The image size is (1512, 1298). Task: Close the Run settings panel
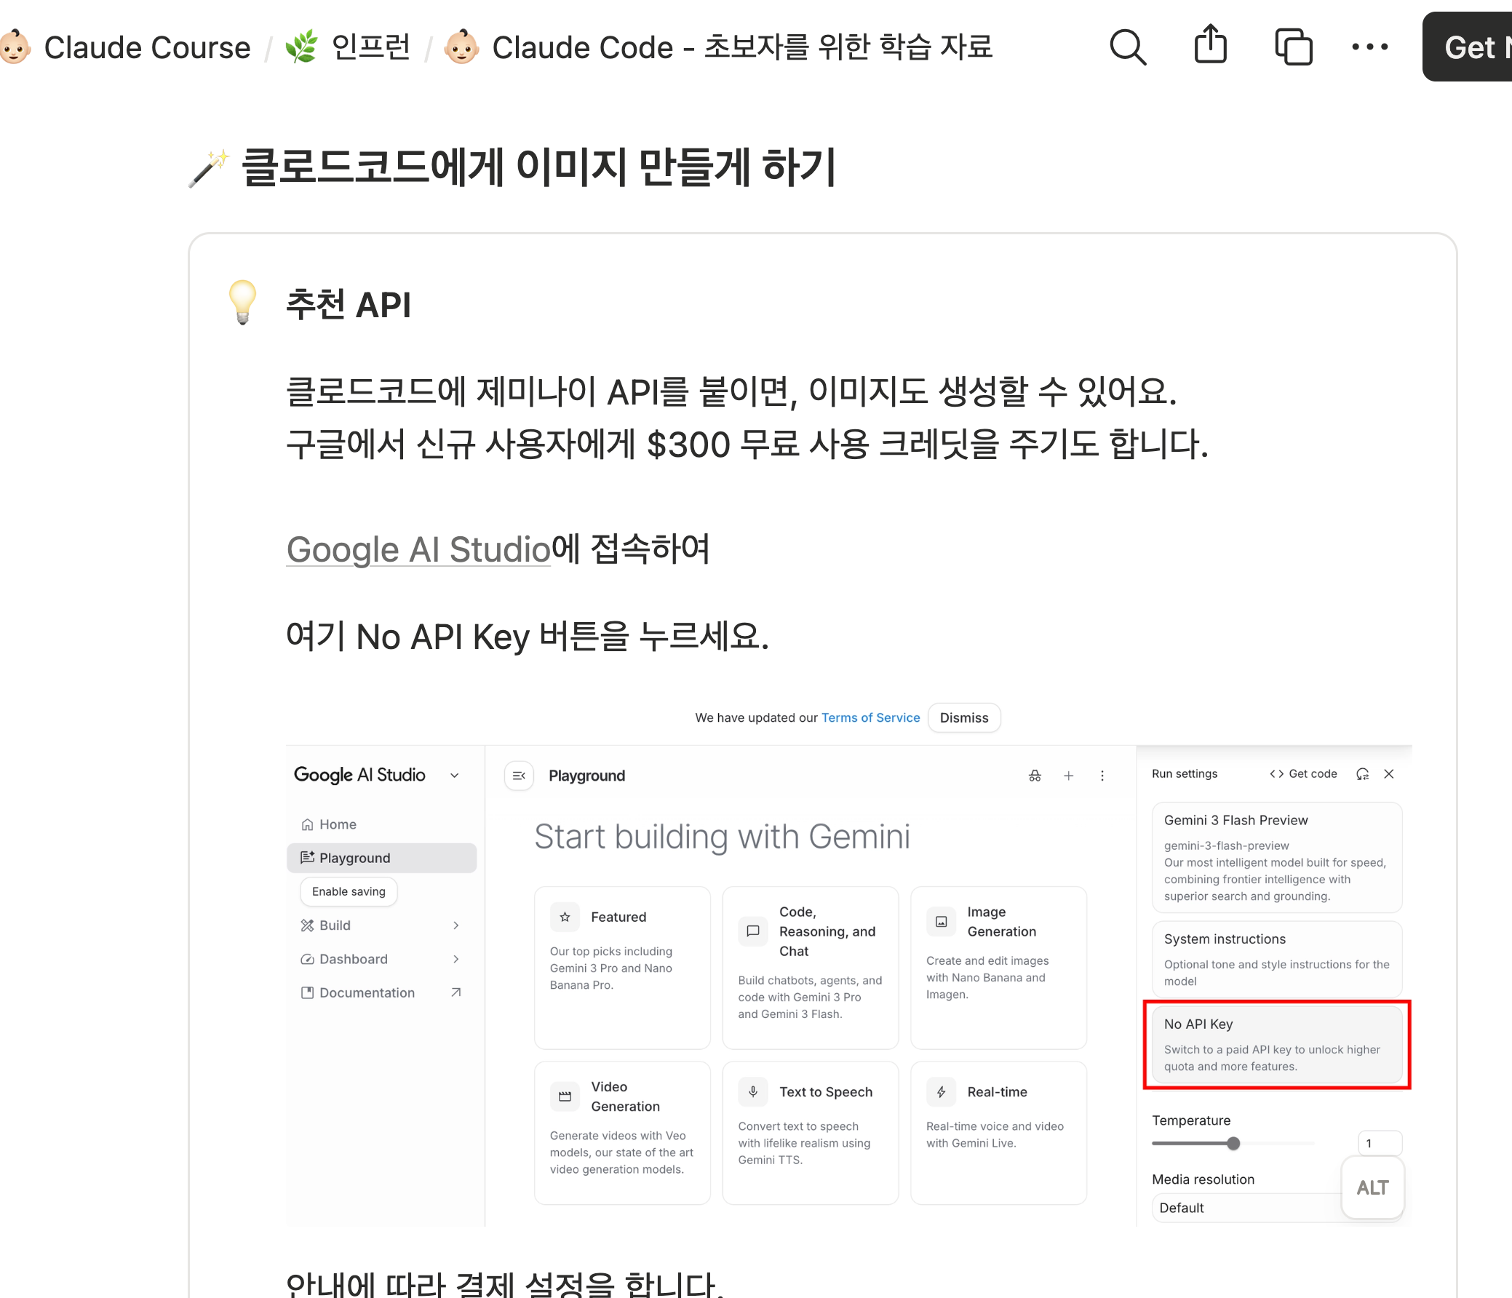pyautogui.click(x=1389, y=774)
